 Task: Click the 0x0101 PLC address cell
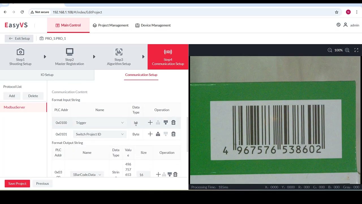coord(61,134)
